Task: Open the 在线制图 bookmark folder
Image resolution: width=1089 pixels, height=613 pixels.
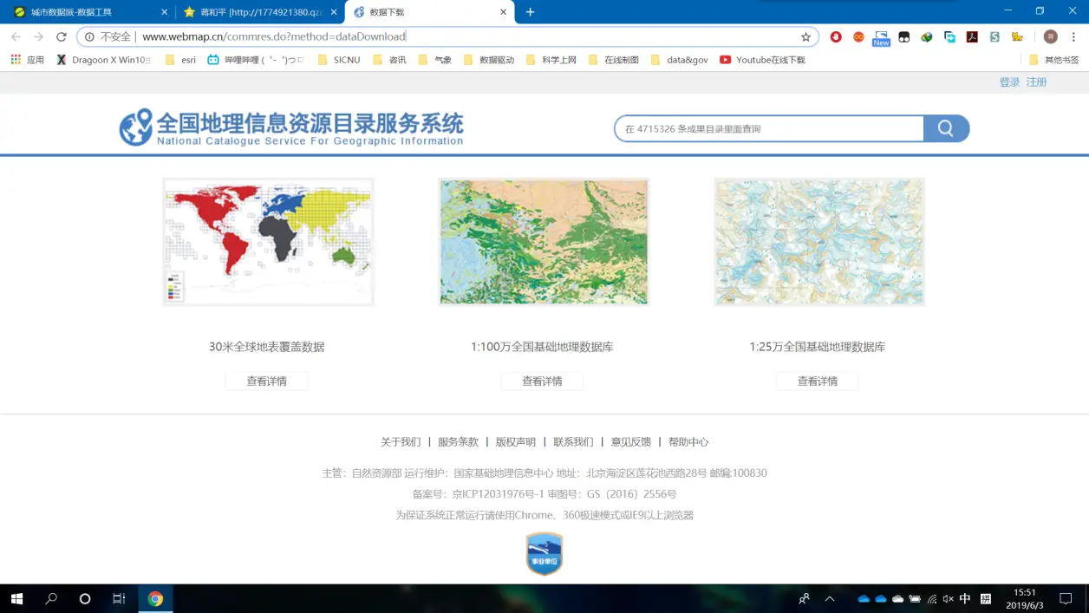Action: pos(614,60)
